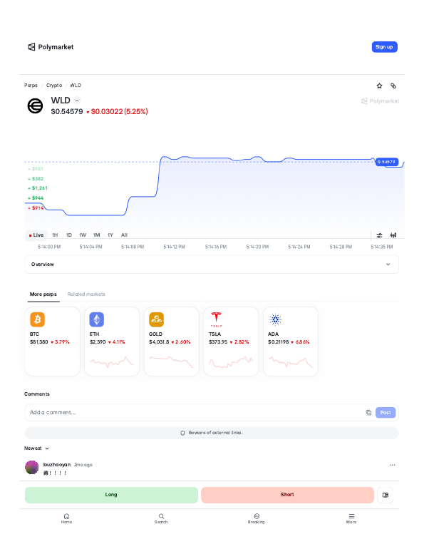
Task: Select the 1D chart range
Action: (x=69, y=235)
